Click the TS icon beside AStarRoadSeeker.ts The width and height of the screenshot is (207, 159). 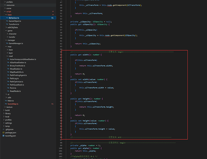pyautogui.click(x=8, y=62)
